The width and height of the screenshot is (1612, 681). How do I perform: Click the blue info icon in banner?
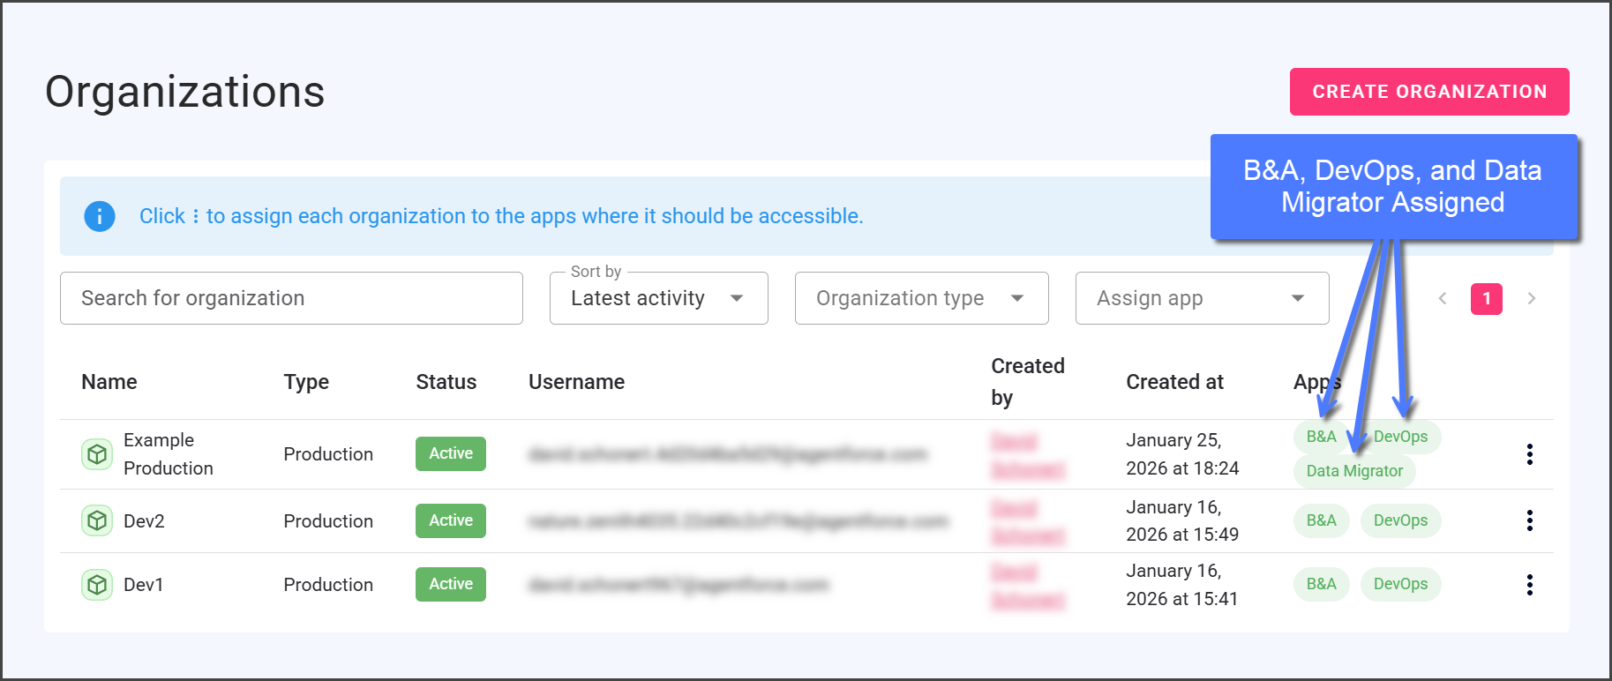click(100, 216)
